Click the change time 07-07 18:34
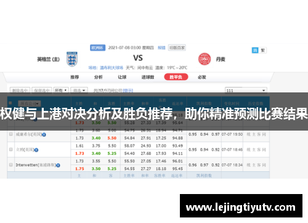308x223 pixels. pos(232,165)
